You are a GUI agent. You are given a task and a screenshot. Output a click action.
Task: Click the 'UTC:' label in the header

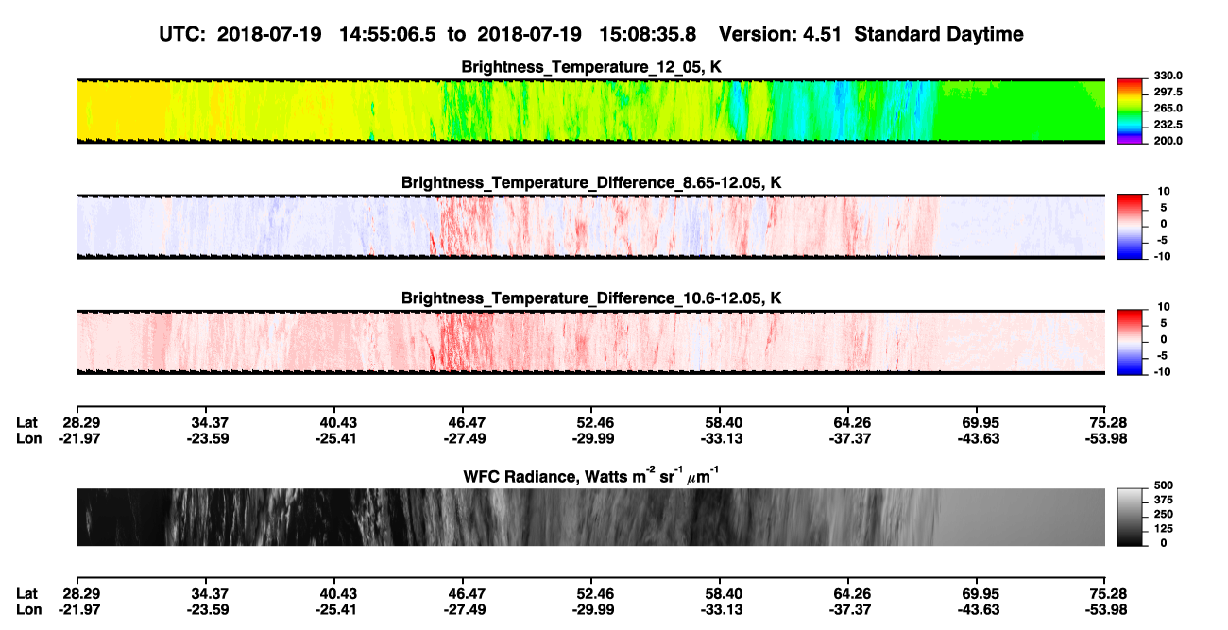pos(183,35)
